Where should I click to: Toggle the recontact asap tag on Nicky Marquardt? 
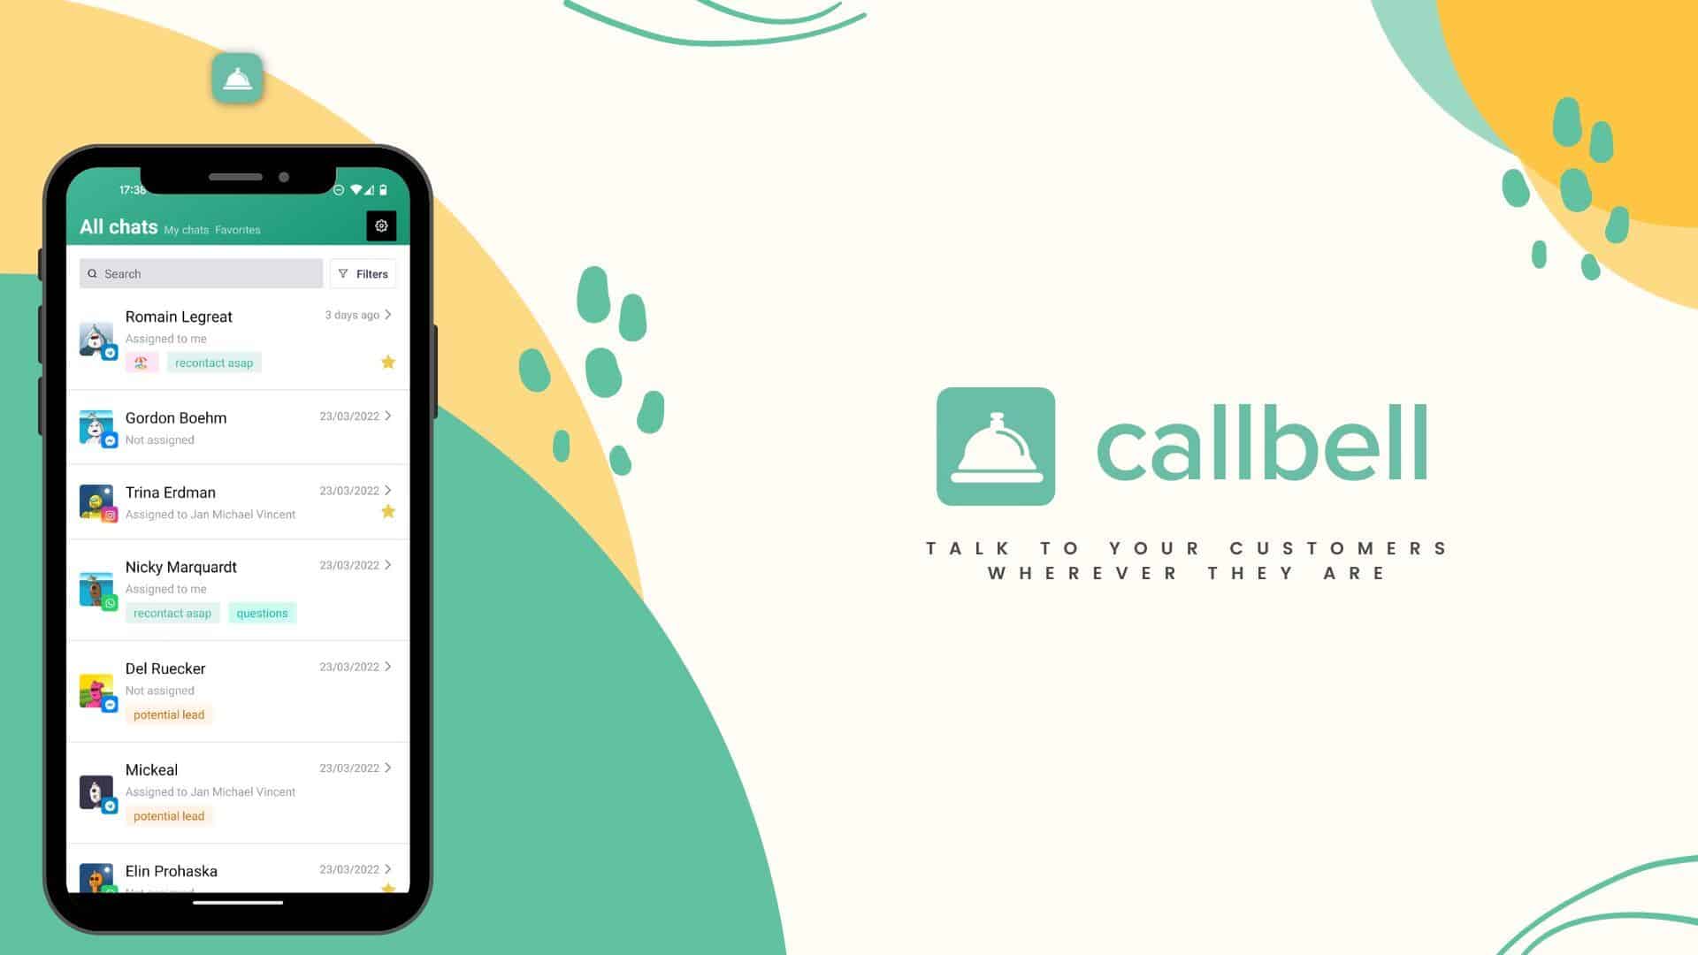[172, 614]
